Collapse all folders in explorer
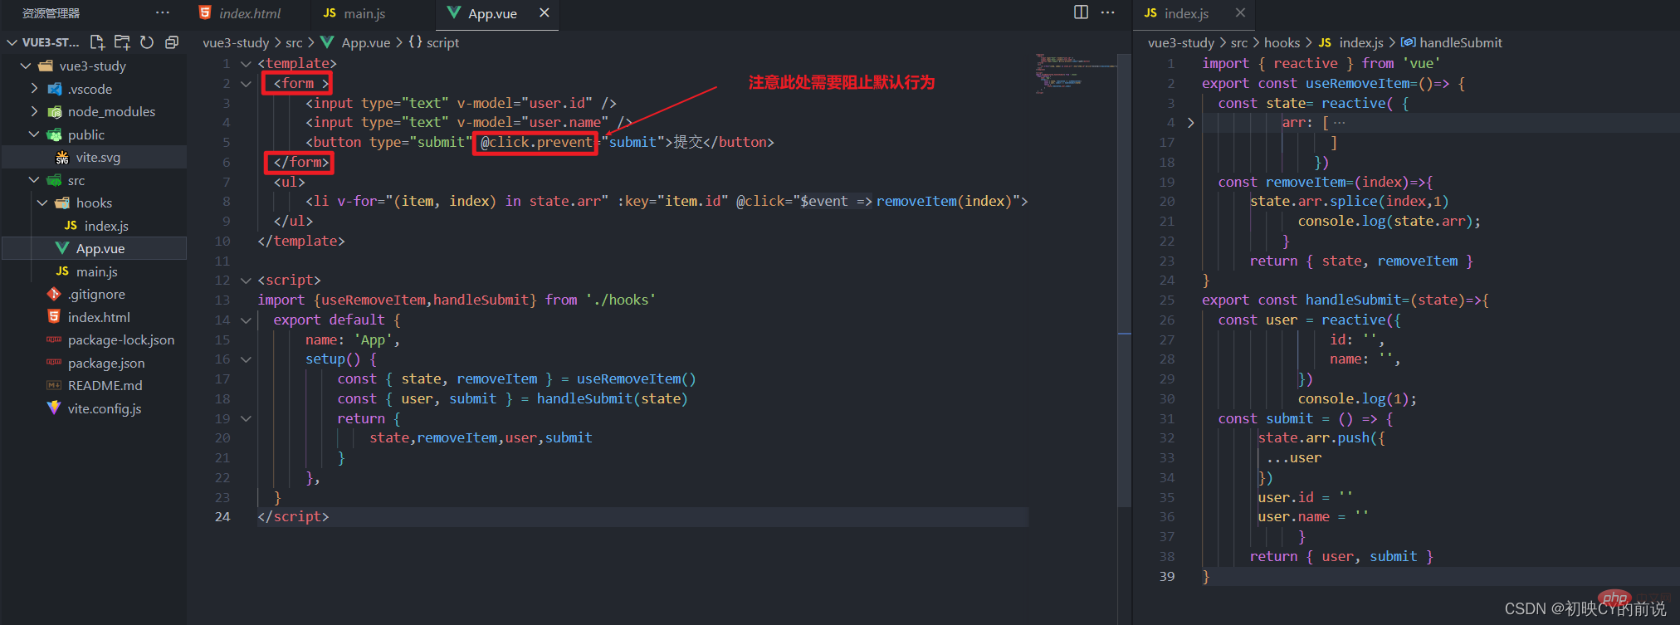 coord(172,42)
